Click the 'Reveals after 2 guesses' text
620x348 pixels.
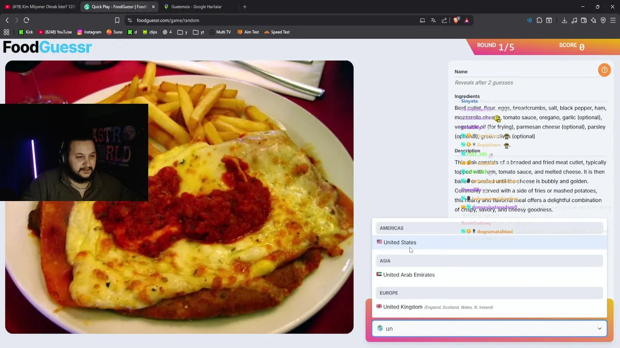click(483, 83)
